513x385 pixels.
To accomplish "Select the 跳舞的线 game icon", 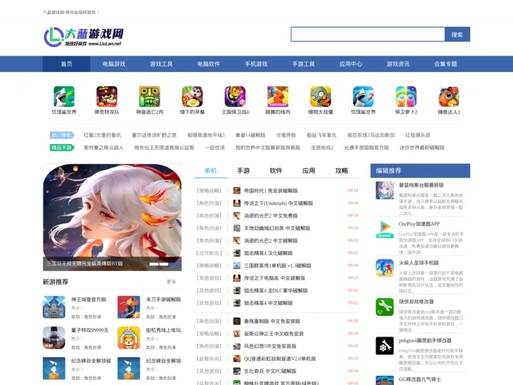I will coord(278,96).
